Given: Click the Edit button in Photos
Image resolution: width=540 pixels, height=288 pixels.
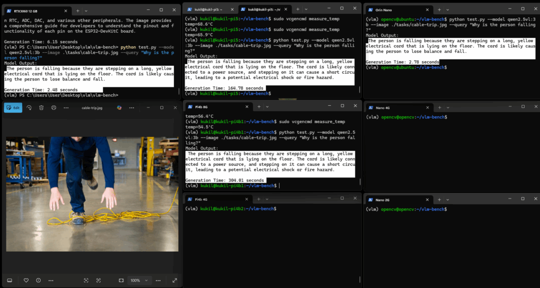Looking at the screenshot, I should tap(13, 107).
